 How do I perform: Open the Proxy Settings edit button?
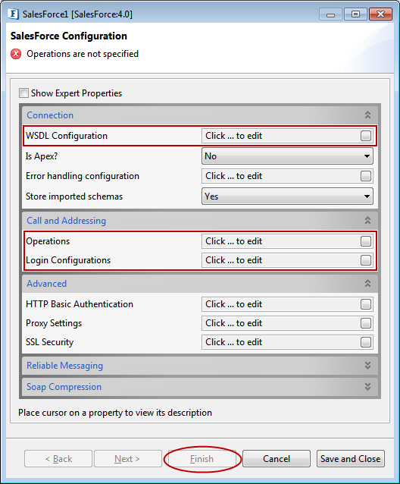pos(365,323)
